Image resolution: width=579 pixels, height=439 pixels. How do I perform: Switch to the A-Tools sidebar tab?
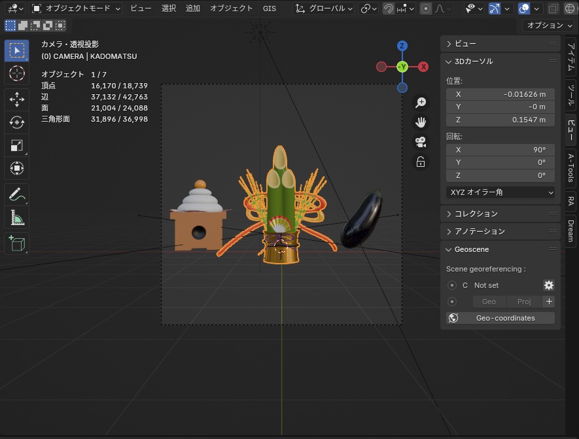coord(571,168)
